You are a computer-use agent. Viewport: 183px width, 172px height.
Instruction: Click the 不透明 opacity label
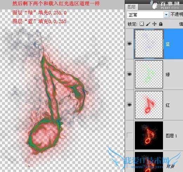[177, 14]
